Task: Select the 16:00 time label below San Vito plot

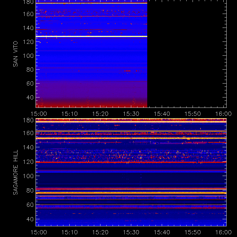Action: coord(223,114)
